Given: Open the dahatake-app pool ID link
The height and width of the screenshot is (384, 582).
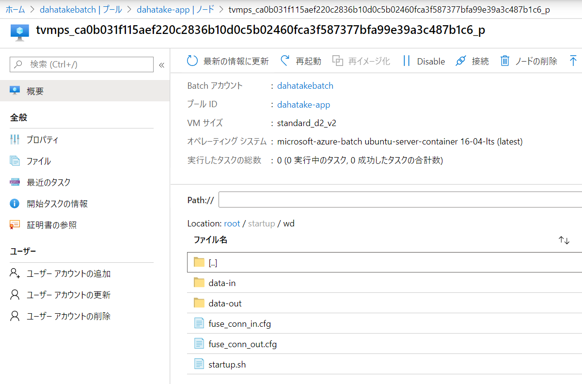Looking at the screenshot, I should coord(303,104).
